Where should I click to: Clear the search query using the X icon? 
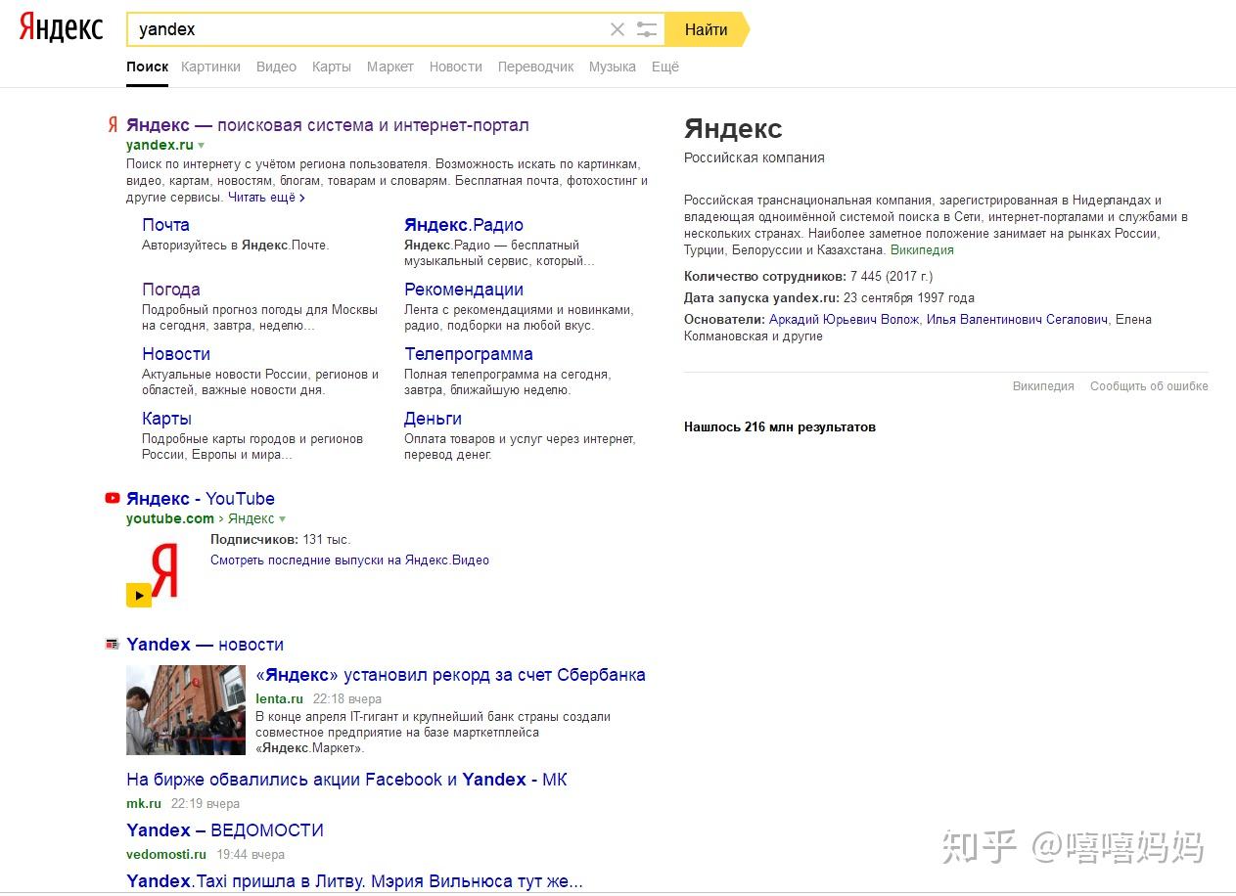coord(618,29)
